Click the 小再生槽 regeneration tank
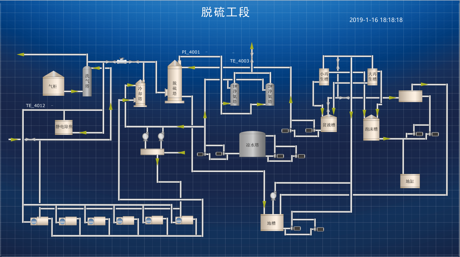Screen dimensions: 460x257 tap(324, 77)
